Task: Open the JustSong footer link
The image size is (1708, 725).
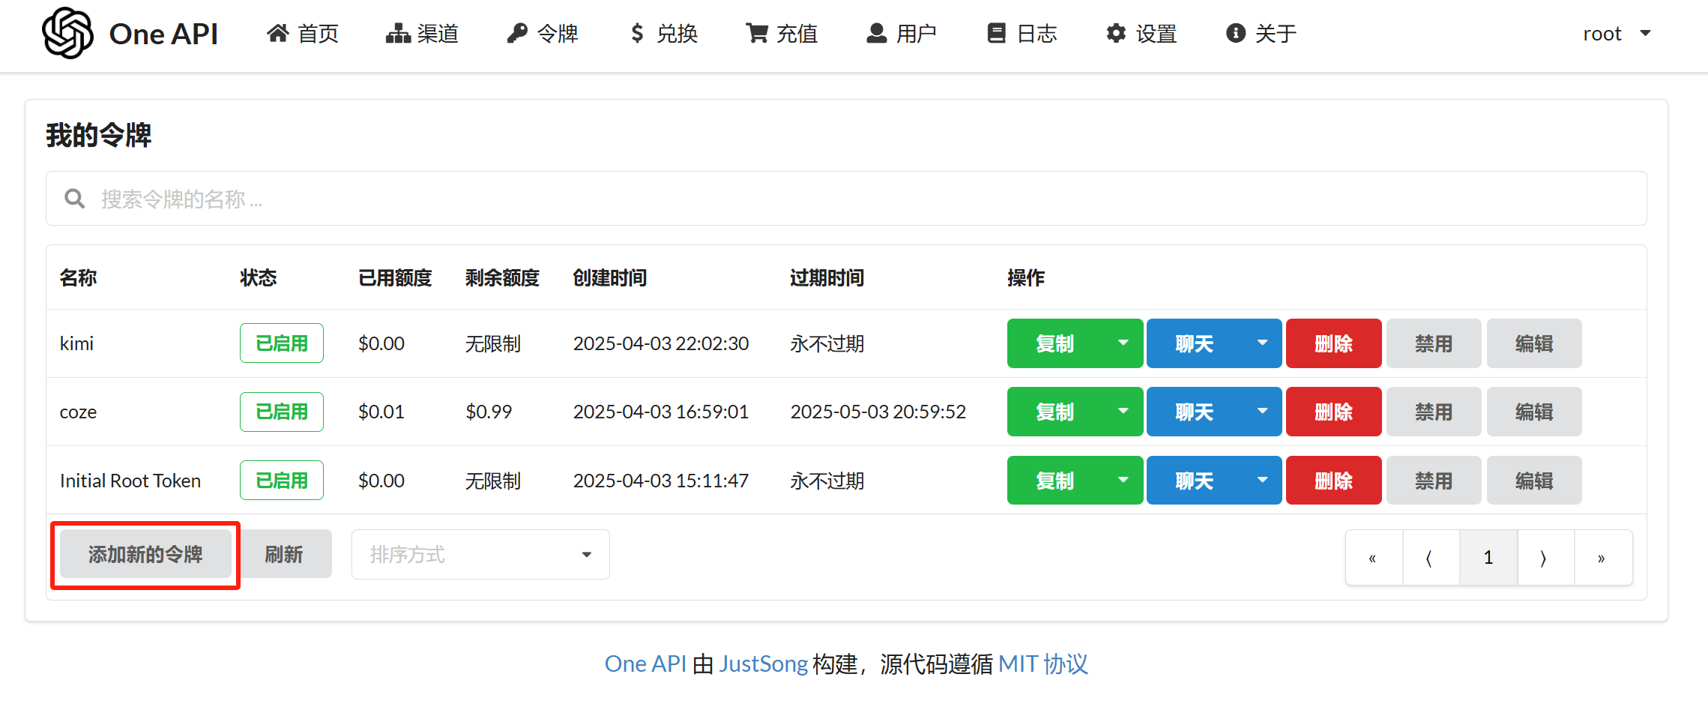Action: pyautogui.click(x=764, y=664)
